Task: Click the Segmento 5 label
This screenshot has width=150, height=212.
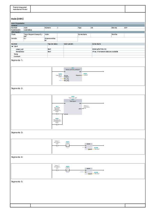Action: 17,181
